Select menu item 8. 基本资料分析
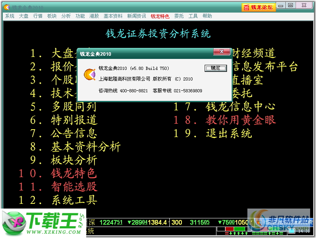This screenshot has width=316, height=238. point(75,146)
